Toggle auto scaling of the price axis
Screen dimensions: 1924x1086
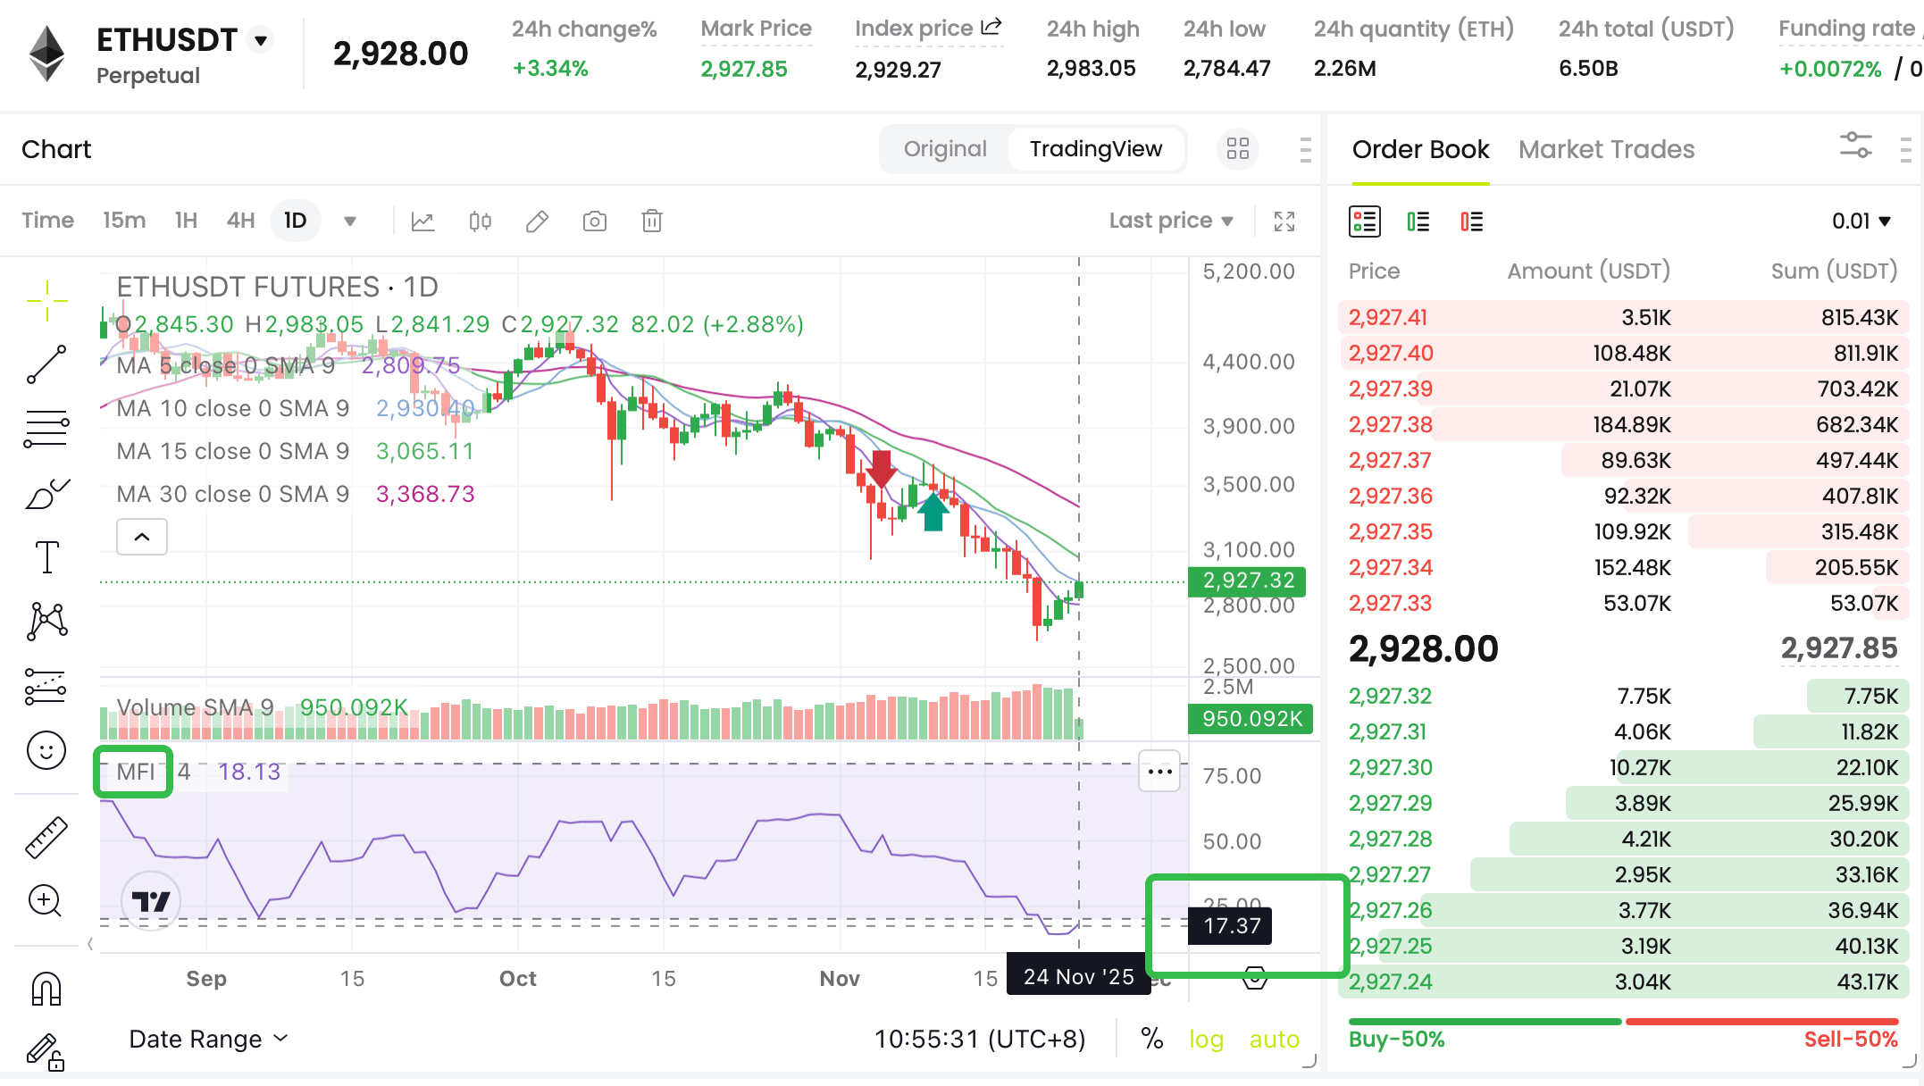pos(1273,1039)
